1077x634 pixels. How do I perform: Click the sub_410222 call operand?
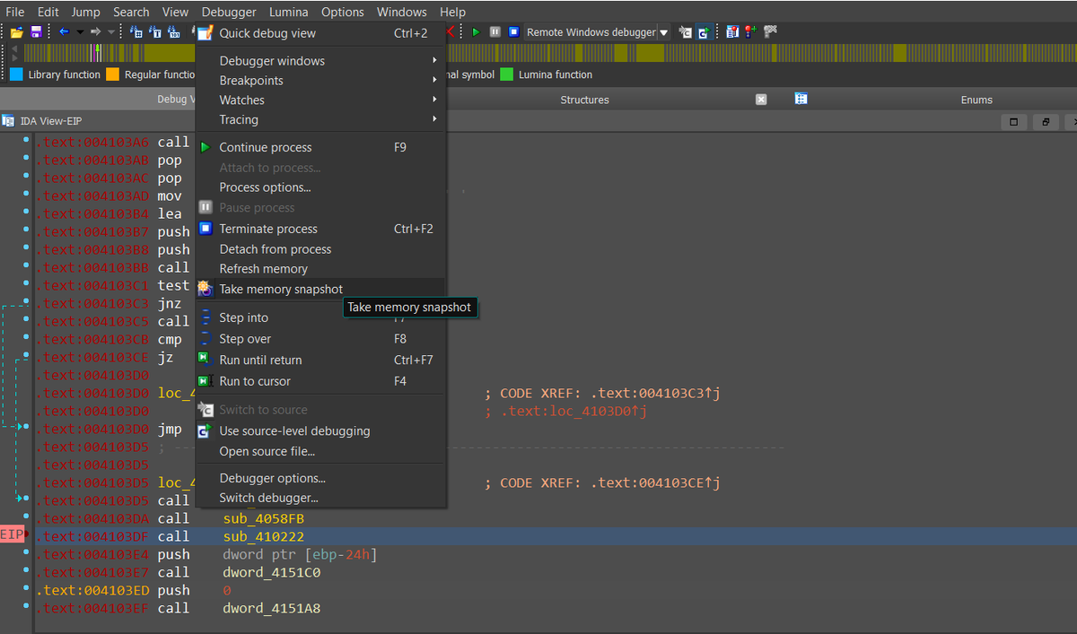(x=264, y=537)
